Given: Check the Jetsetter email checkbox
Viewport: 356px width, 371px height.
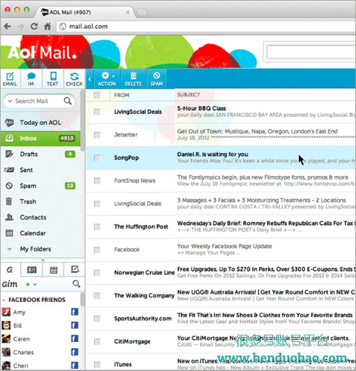Looking at the screenshot, I should coord(97,135).
